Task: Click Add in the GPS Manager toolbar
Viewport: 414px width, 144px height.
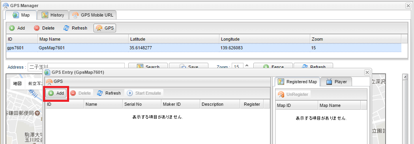Action: pos(17,28)
